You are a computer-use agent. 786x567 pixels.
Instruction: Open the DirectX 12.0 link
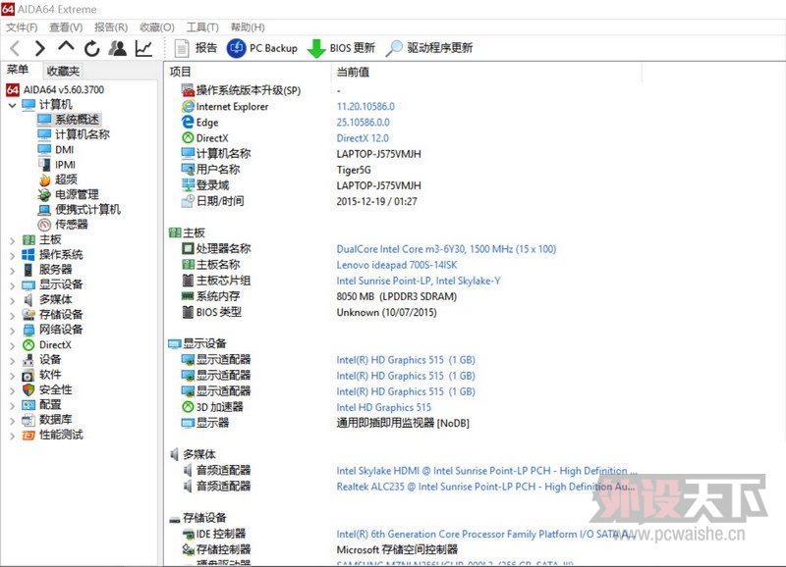coord(363,138)
